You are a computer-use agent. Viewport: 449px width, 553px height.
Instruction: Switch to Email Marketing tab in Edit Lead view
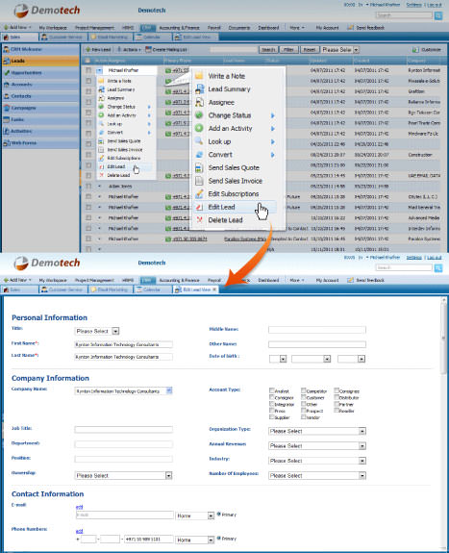tap(110, 289)
